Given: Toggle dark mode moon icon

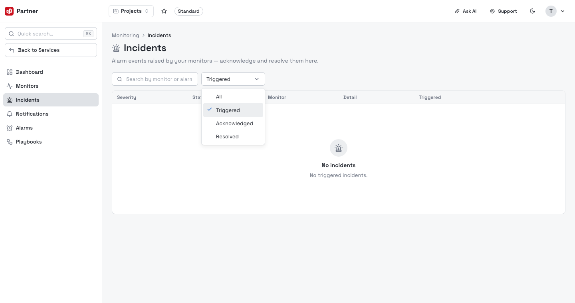Looking at the screenshot, I should pyautogui.click(x=532, y=11).
